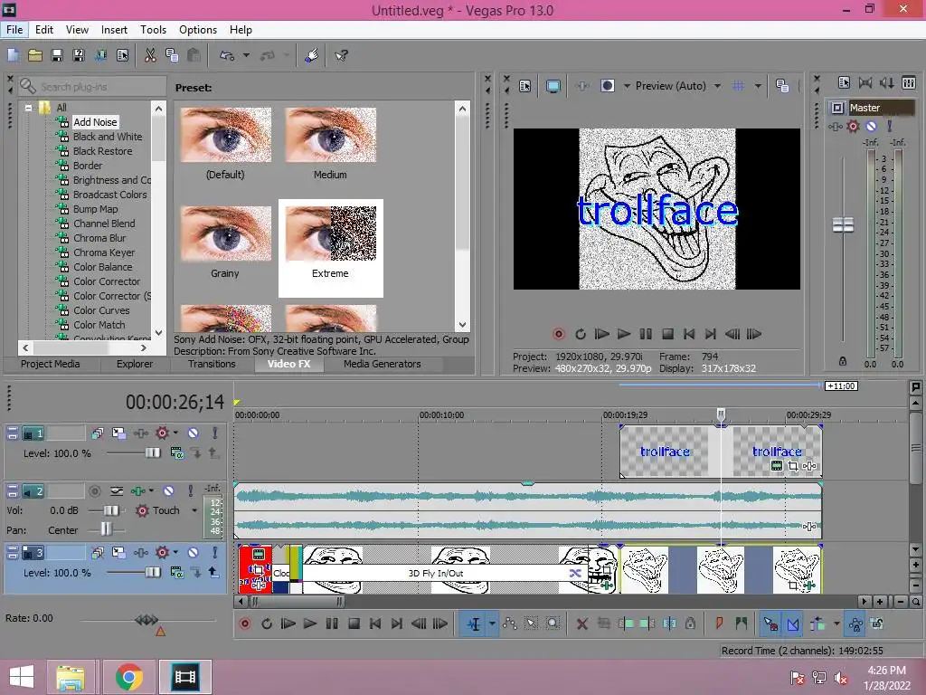926x695 pixels.
Task: Toggle Mute on video track 1
Action: [194, 433]
